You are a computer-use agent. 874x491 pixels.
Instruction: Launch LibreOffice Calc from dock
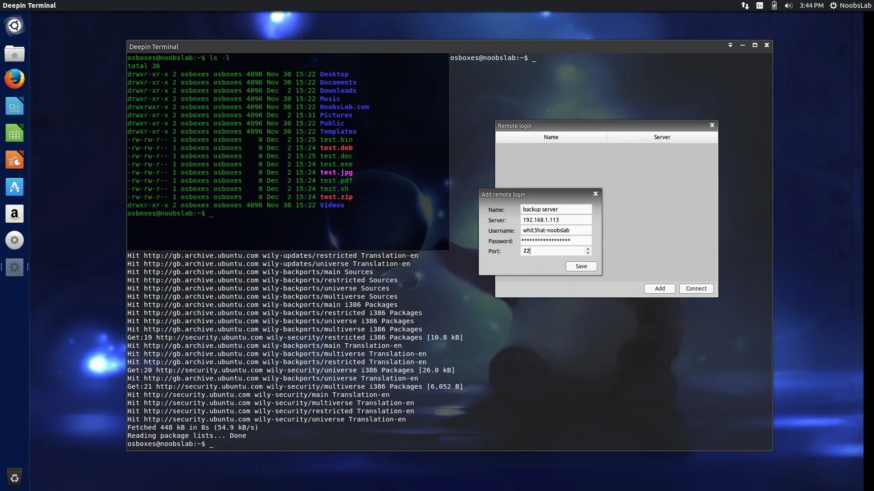[x=15, y=133]
